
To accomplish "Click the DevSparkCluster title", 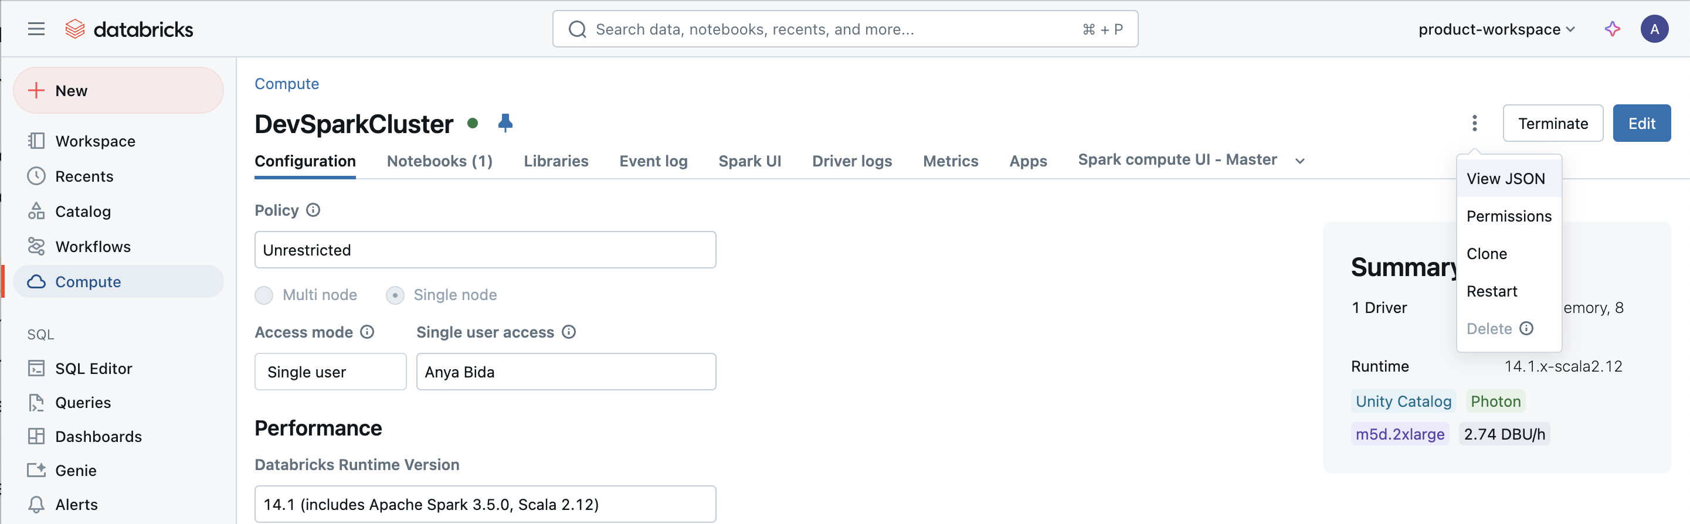I will (354, 123).
